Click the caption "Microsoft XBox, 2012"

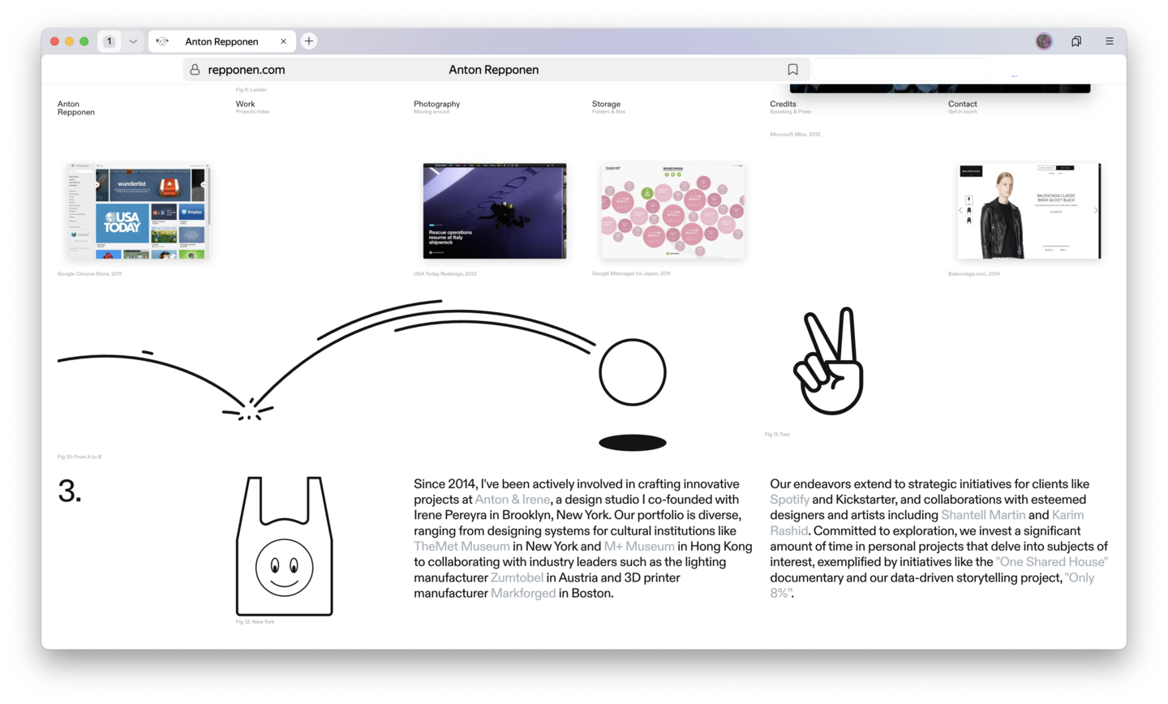tap(795, 135)
